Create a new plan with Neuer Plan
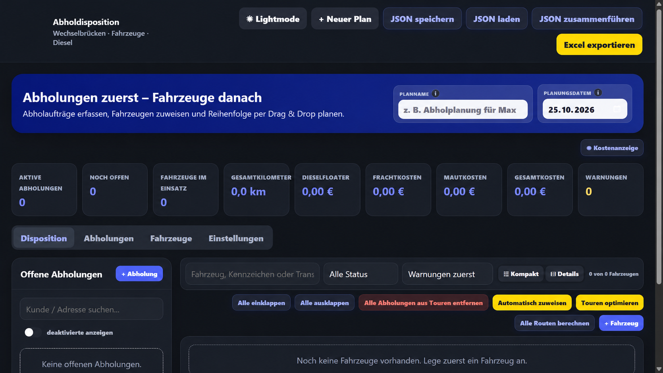This screenshot has width=663, height=373. coord(345,19)
